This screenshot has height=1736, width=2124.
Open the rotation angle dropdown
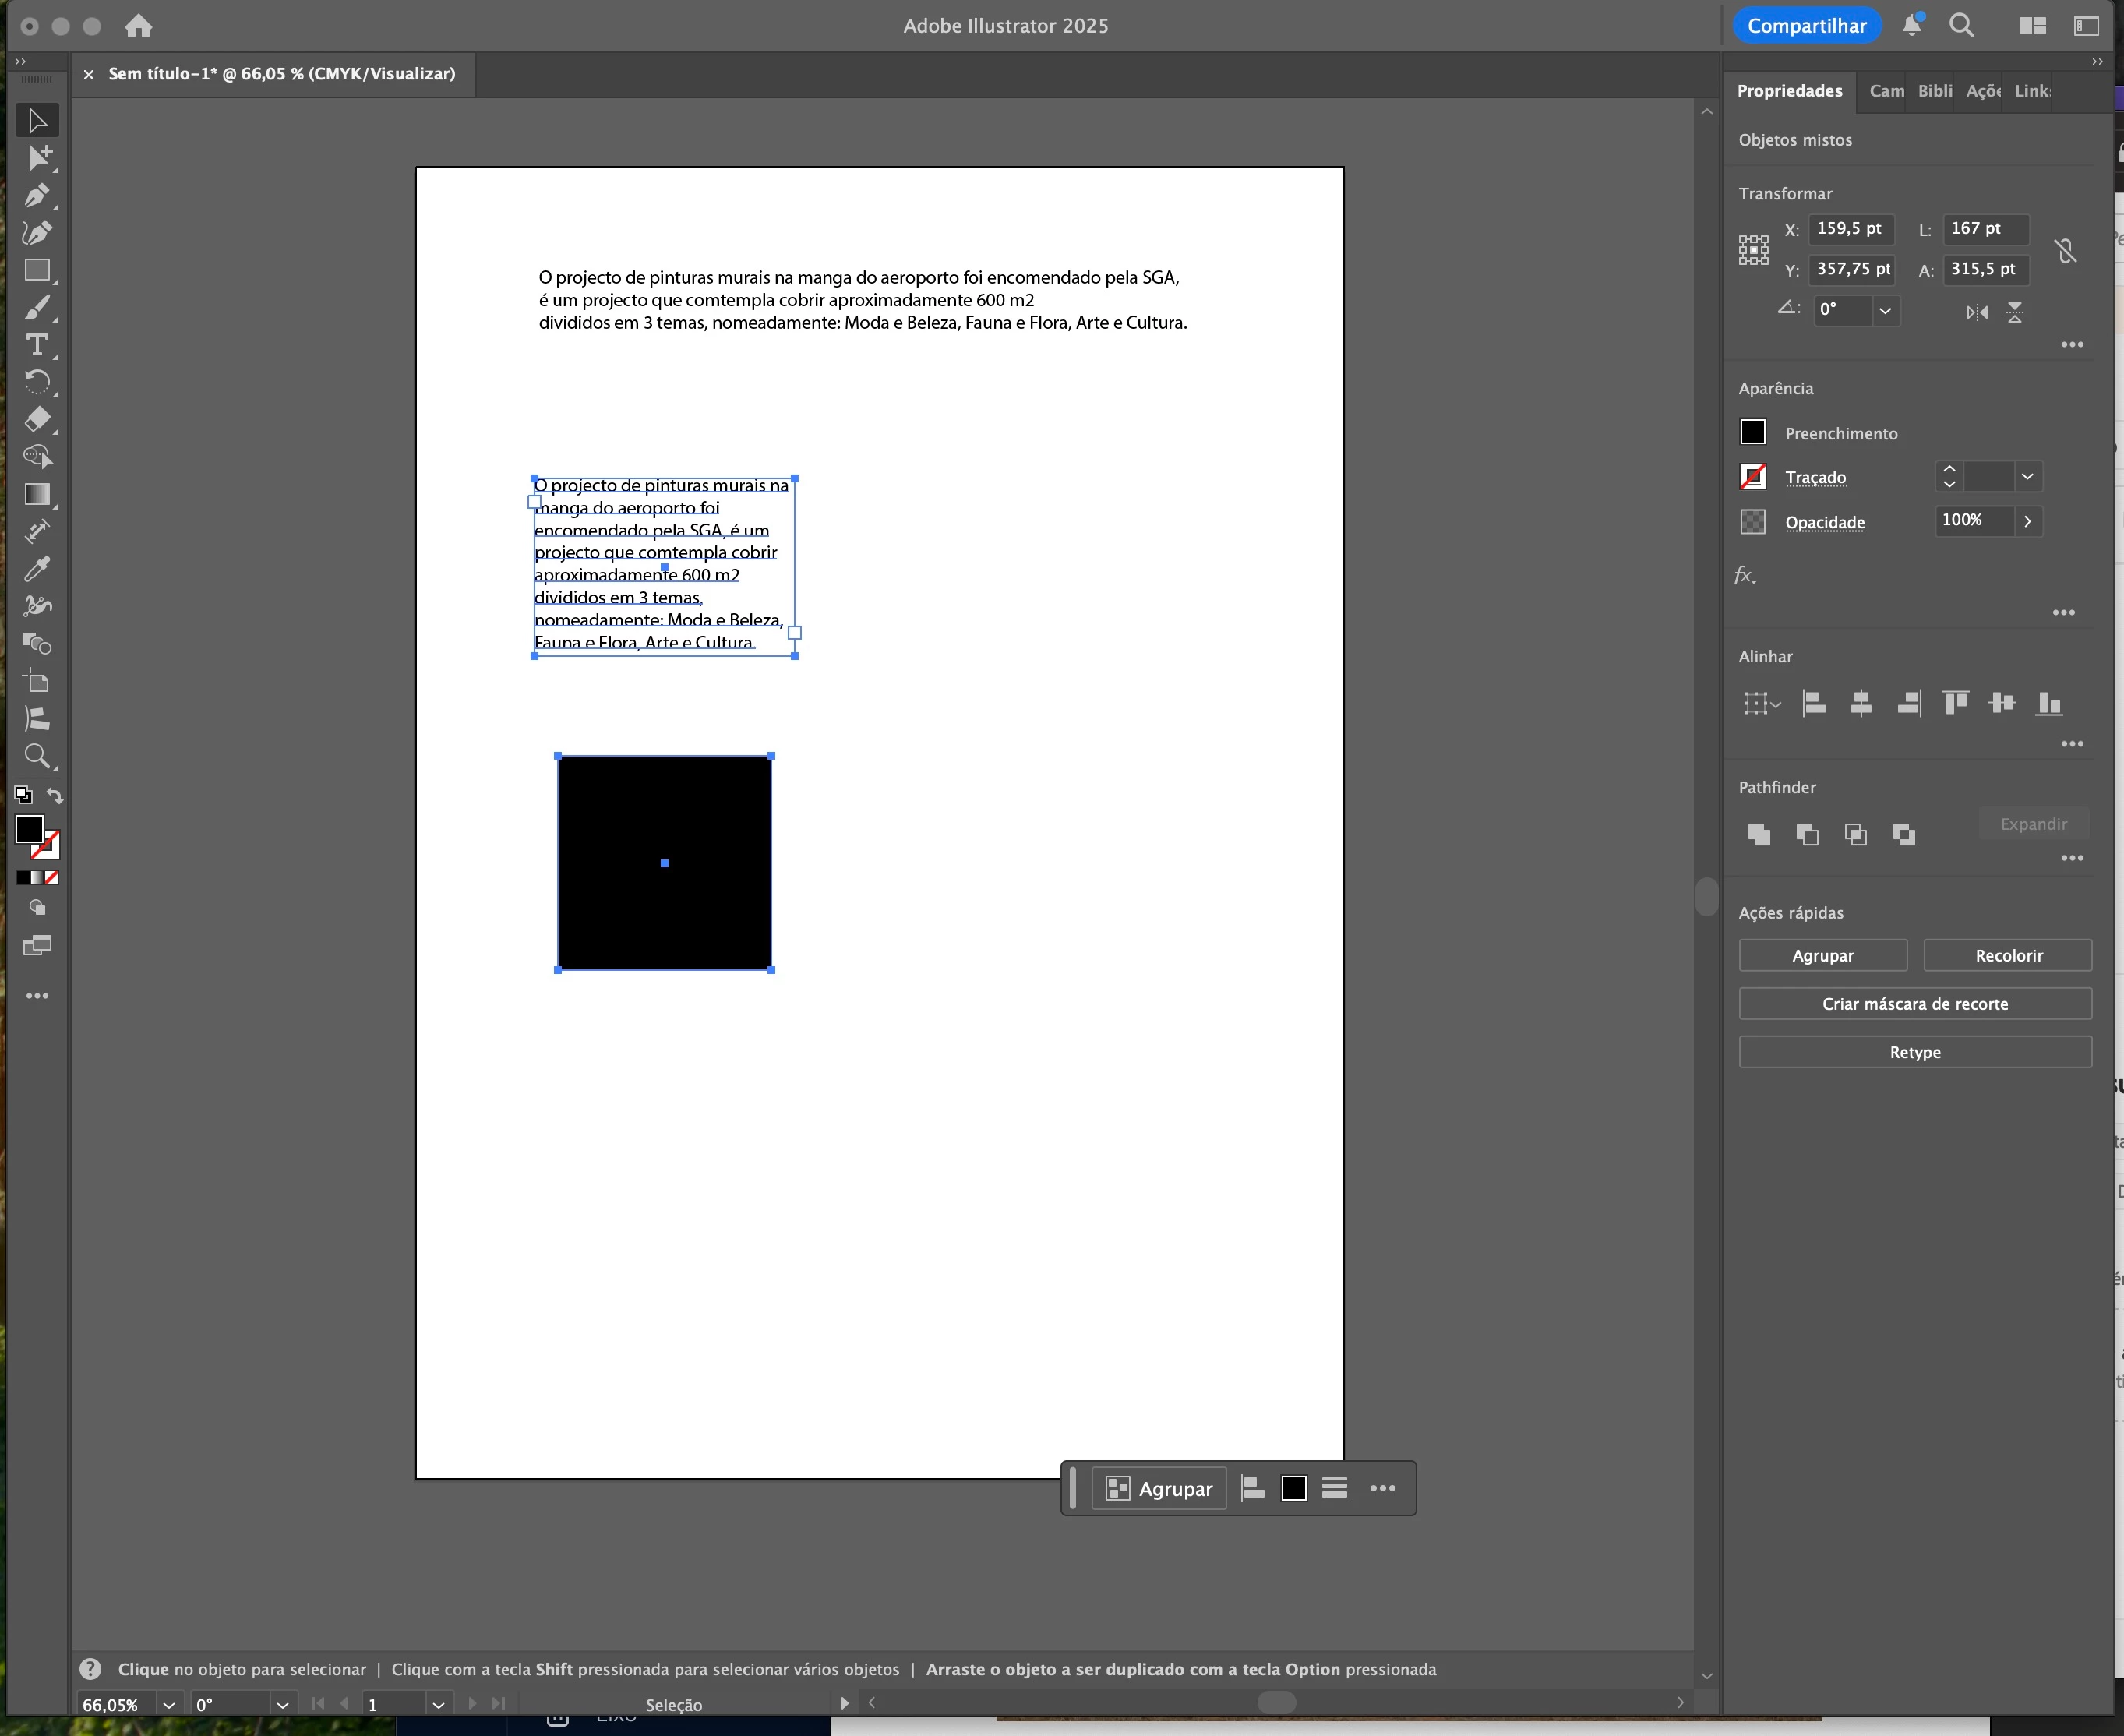[1885, 310]
